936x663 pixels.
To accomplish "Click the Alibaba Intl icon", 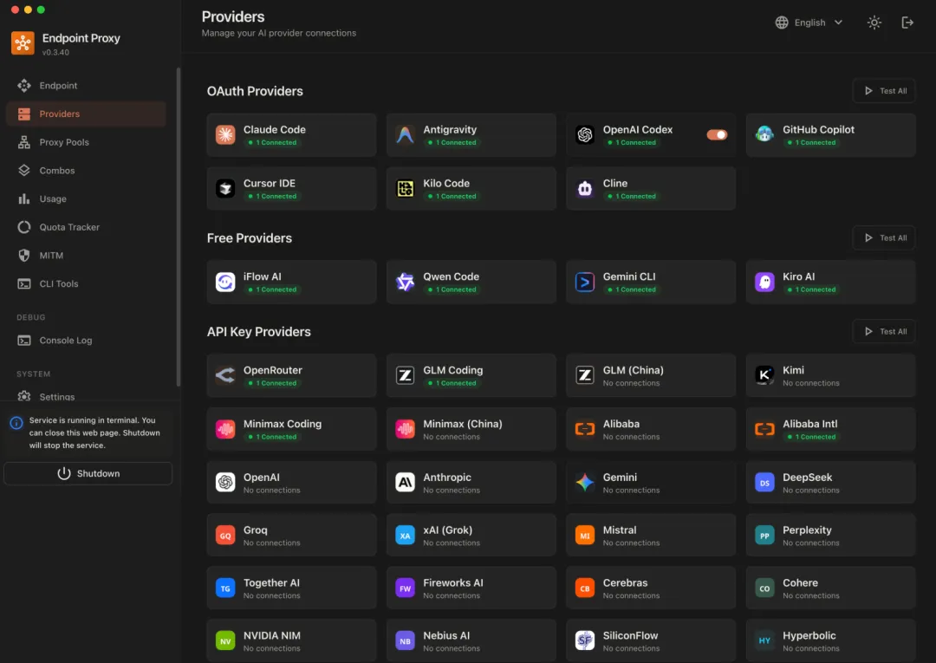I will click(764, 429).
